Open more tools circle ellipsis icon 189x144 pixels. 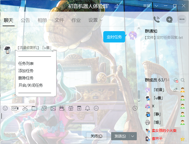coord(96,108)
